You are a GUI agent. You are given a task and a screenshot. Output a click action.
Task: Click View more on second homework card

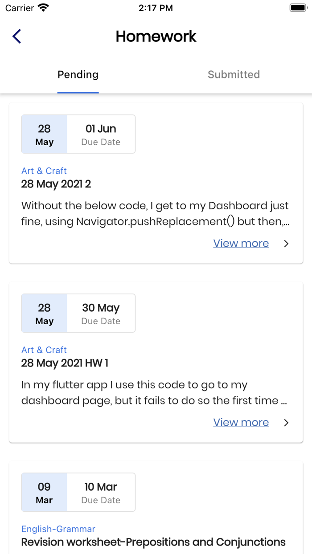click(x=241, y=422)
